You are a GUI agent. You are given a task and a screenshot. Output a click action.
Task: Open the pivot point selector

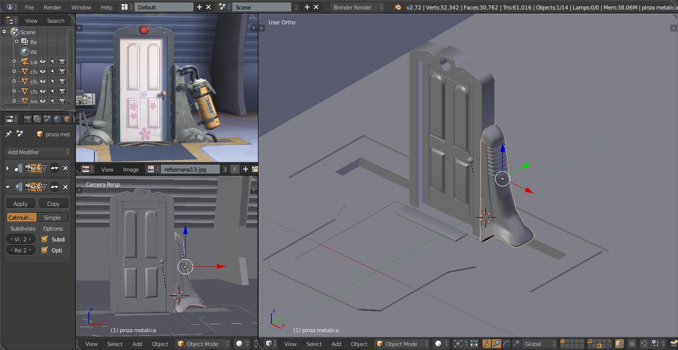point(460,344)
